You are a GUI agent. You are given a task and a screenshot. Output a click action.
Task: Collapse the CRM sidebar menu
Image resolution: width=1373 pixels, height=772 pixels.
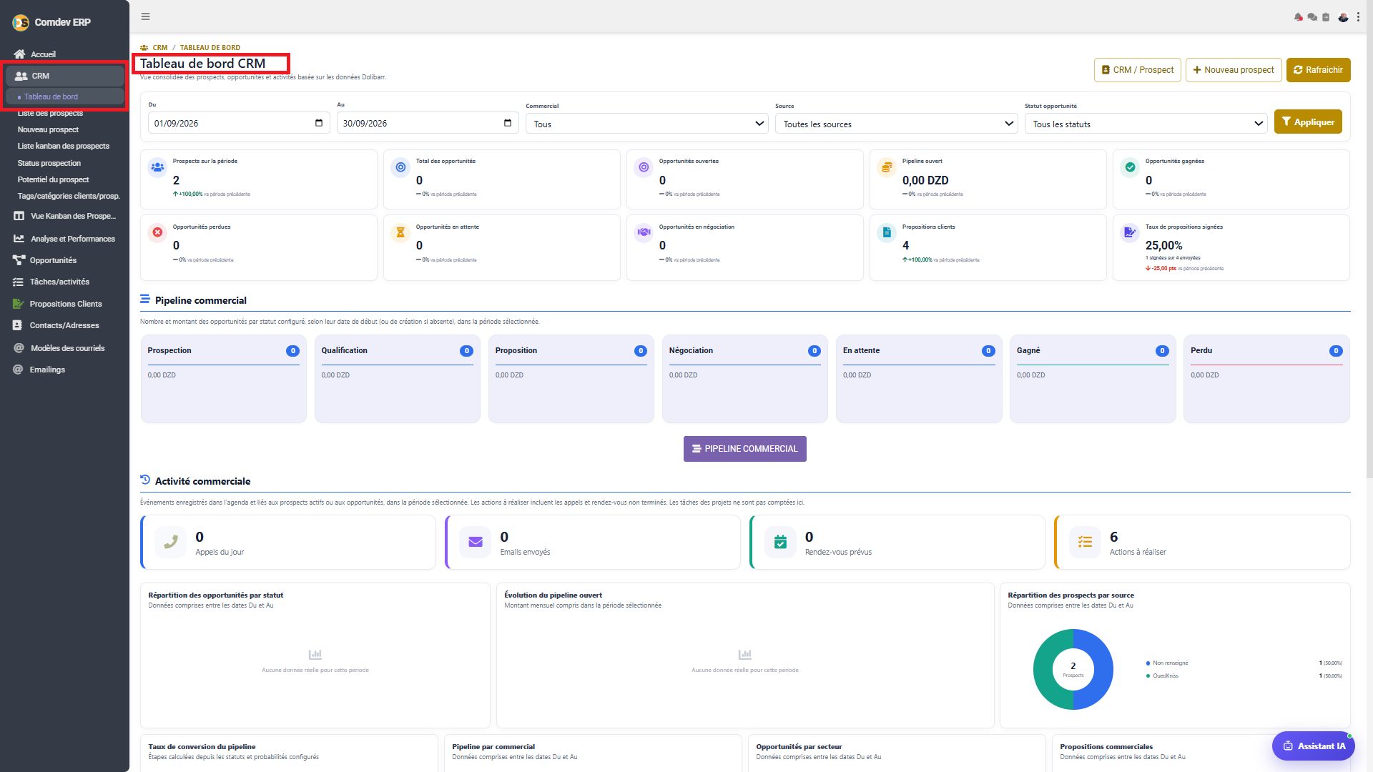65,76
